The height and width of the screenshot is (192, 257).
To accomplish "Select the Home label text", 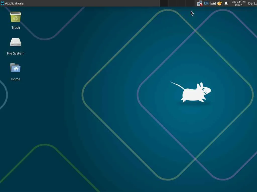I will click(15, 79).
